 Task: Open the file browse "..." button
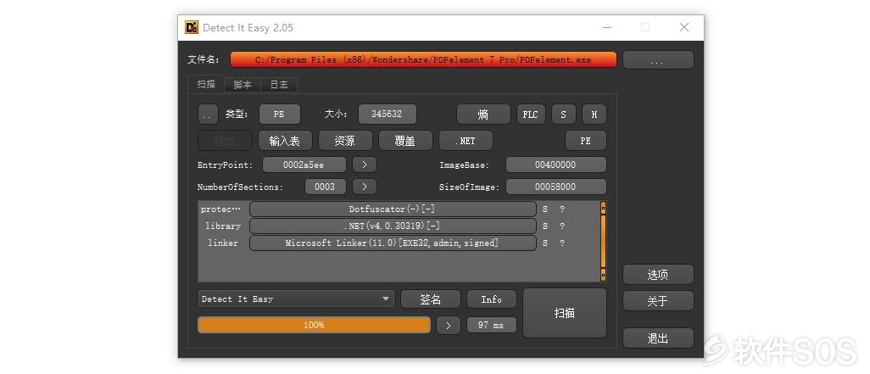click(x=658, y=60)
